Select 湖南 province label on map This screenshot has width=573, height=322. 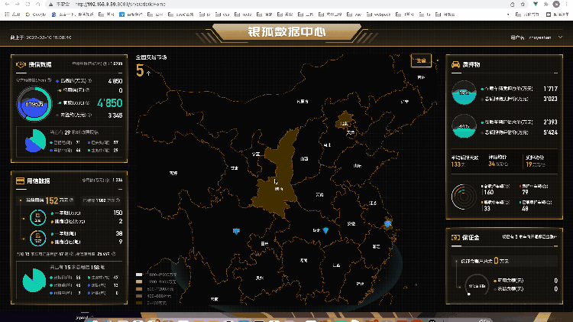303,261
